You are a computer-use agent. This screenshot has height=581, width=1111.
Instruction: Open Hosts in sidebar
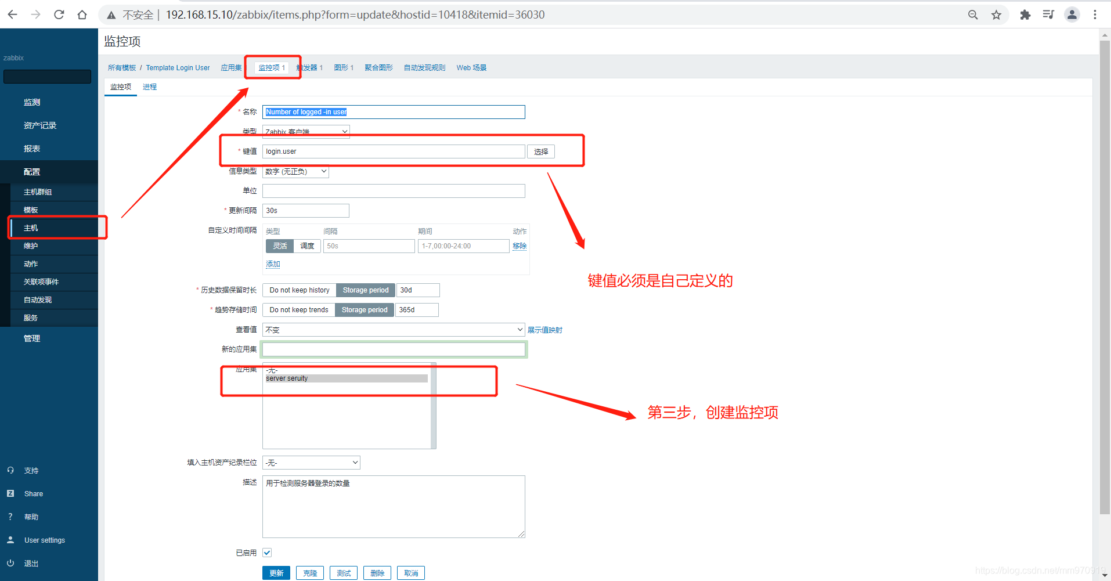tap(31, 228)
